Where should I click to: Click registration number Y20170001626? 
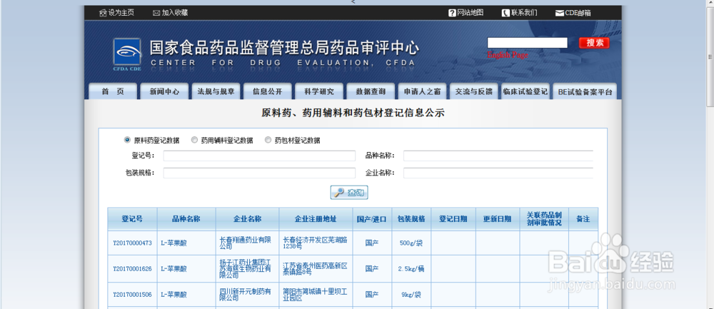tap(132, 269)
